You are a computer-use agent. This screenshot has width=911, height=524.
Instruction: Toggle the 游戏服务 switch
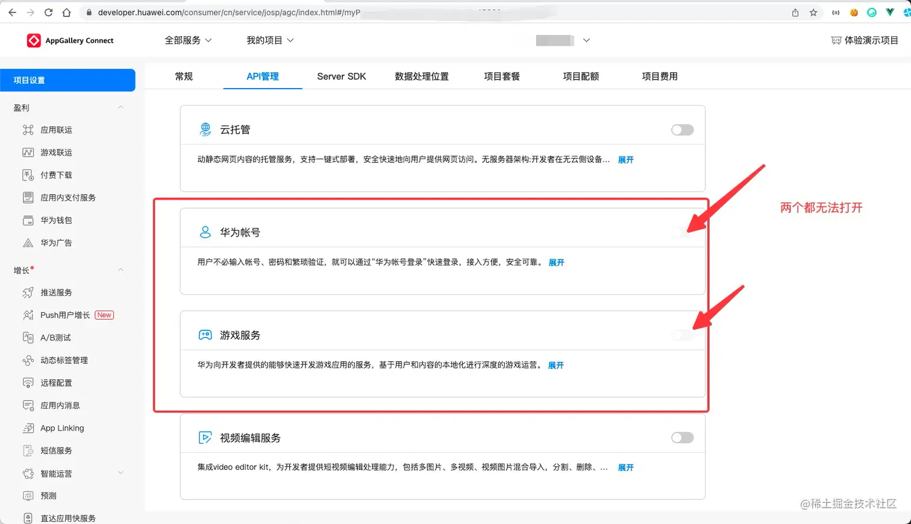click(x=682, y=335)
